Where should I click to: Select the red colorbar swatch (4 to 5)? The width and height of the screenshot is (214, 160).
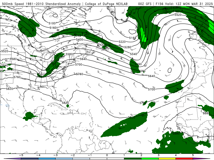point(184,159)
